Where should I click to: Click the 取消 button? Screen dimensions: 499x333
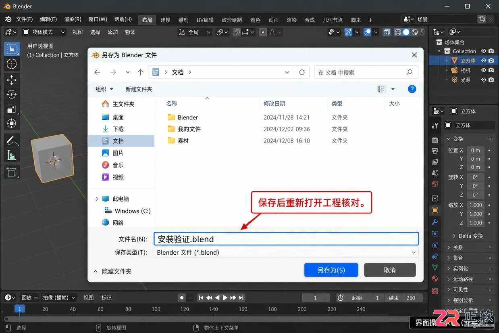(390, 270)
